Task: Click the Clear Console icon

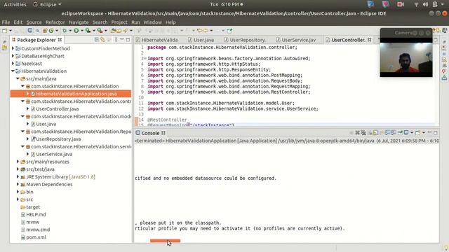Action: 370,133
